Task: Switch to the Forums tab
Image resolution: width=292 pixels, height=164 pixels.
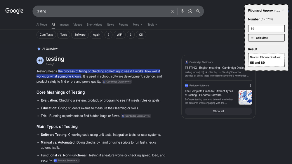Action: point(123,25)
